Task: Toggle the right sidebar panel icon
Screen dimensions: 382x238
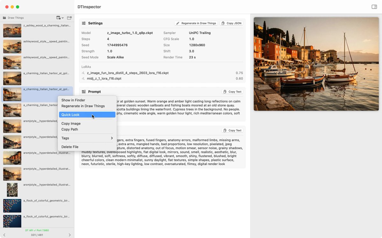Action: point(374,7)
